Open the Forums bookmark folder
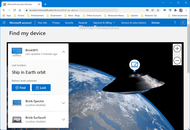 (x=19, y=16)
